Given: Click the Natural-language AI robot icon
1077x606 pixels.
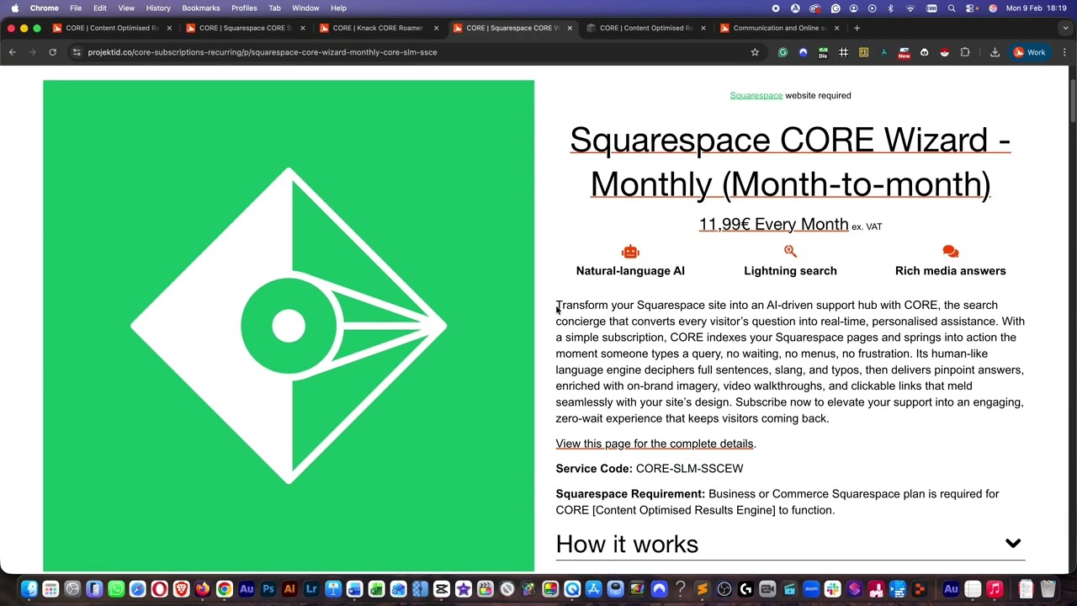Looking at the screenshot, I should point(630,252).
